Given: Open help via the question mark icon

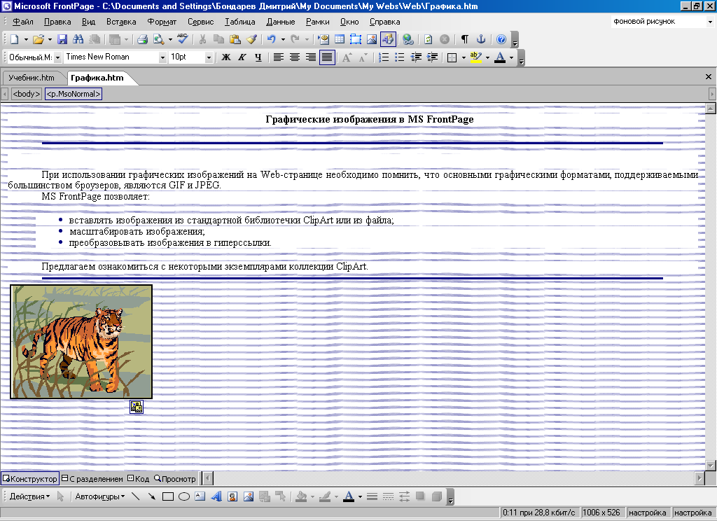Looking at the screenshot, I should [501, 39].
